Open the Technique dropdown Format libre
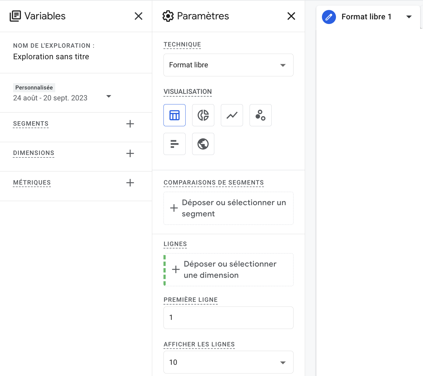Viewport: 423px width, 376px height. [228, 65]
